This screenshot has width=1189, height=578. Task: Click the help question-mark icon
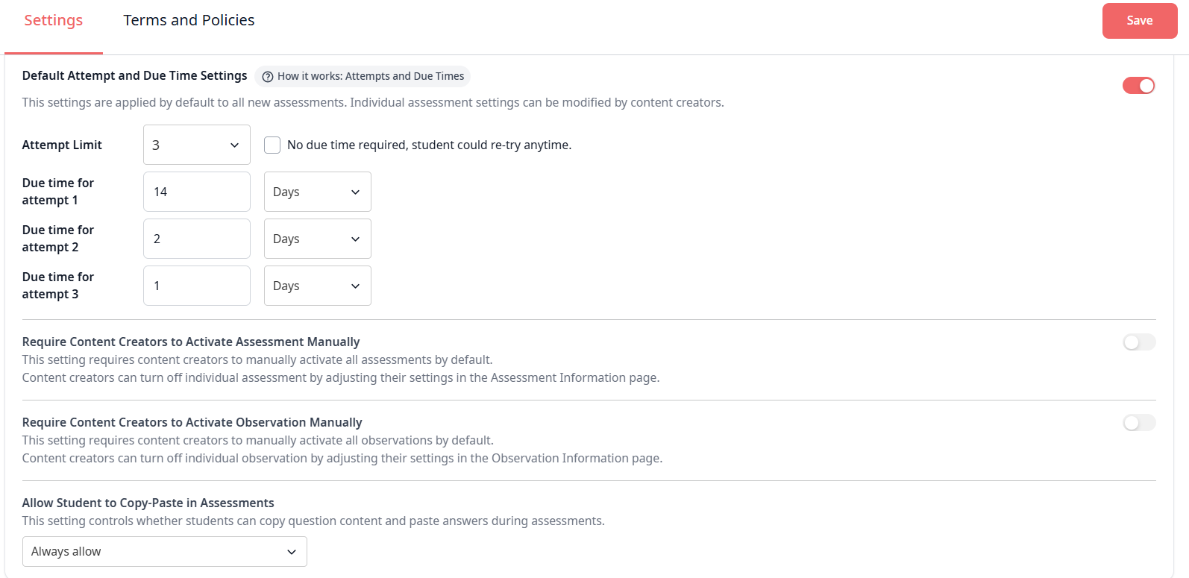pyautogui.click(x=268, y=76)
